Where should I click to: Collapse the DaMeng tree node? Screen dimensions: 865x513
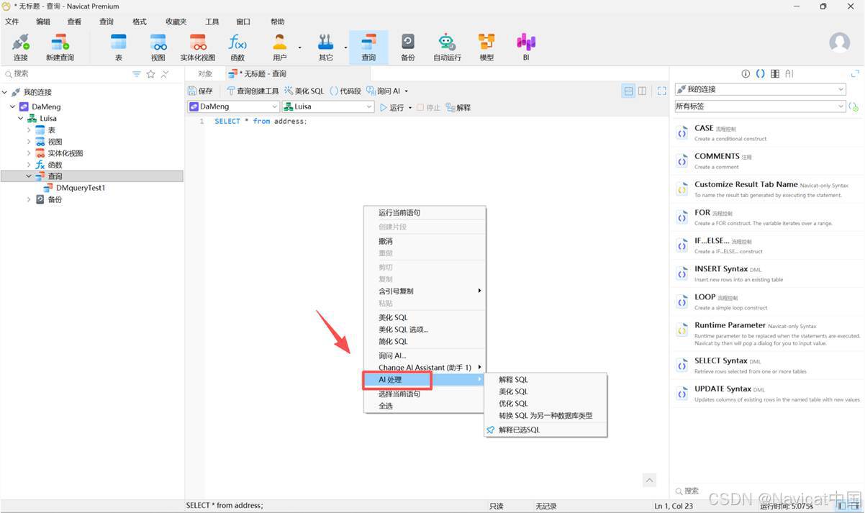[13, 106]
